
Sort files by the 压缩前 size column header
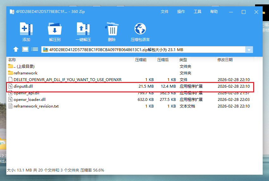click(141, 60)
